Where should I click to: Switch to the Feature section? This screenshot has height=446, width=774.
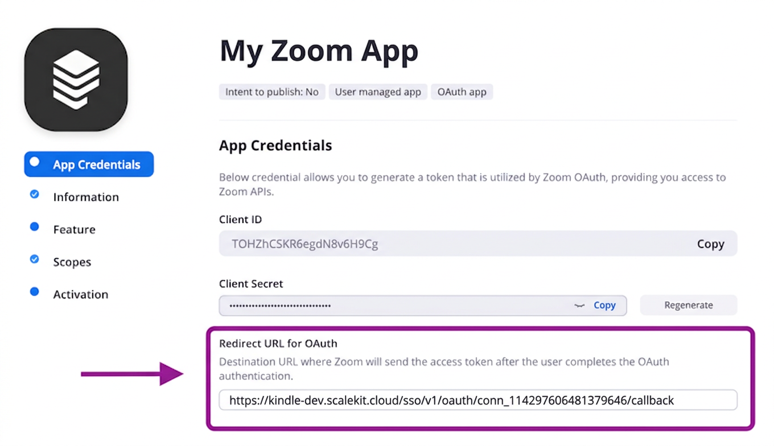(74, 229)
